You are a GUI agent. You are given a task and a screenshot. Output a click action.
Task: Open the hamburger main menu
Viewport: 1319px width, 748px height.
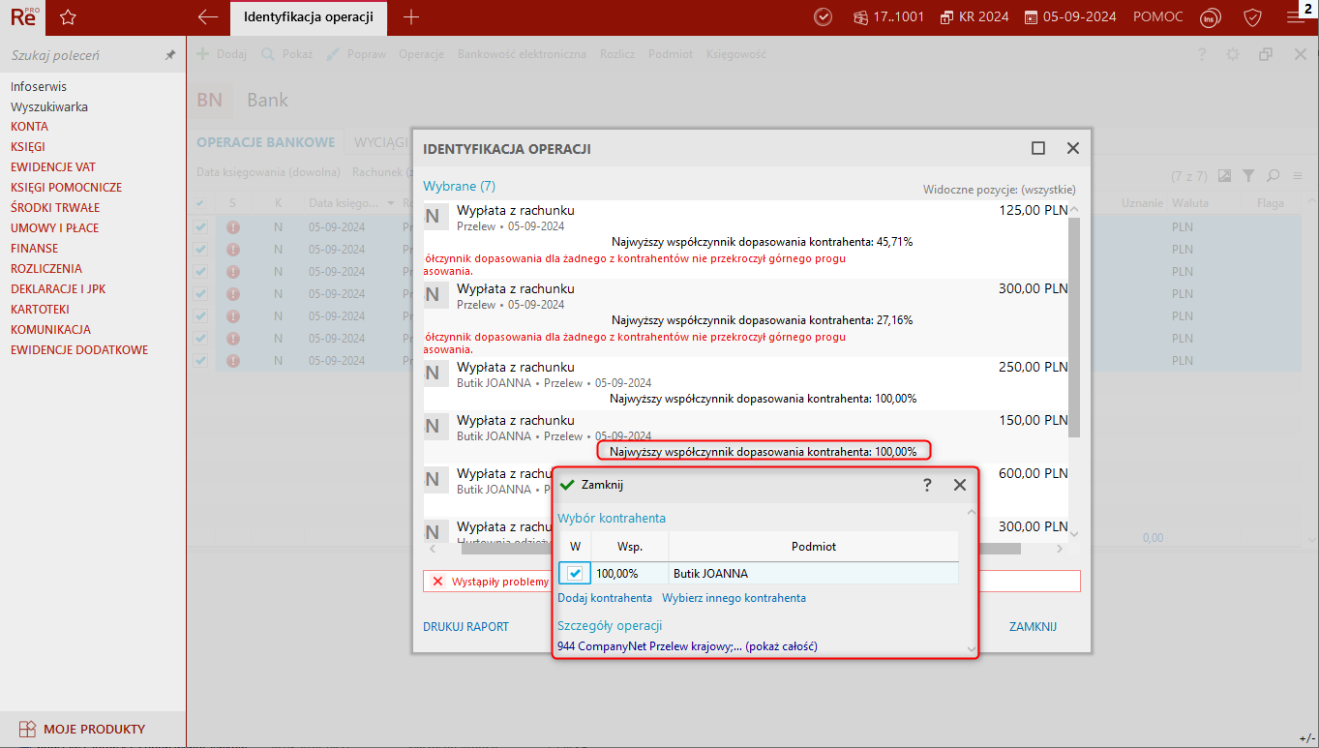1296,17
